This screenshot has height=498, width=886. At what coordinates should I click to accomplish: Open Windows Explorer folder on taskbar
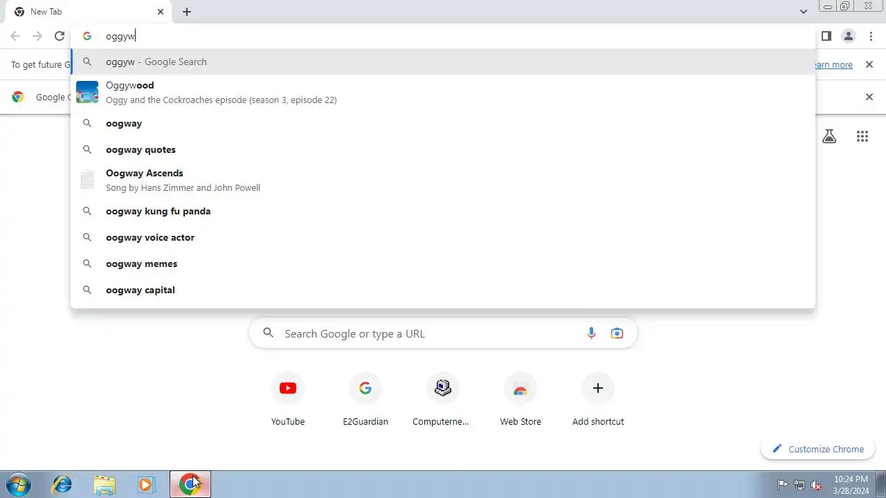point(105,485)
